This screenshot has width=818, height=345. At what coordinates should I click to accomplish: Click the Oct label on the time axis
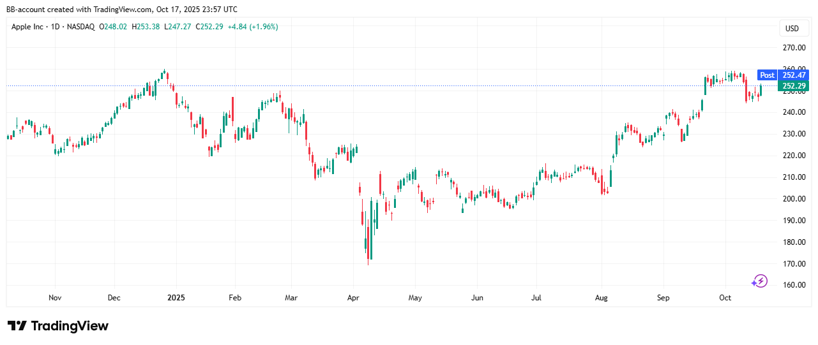(x=725, y=298)
